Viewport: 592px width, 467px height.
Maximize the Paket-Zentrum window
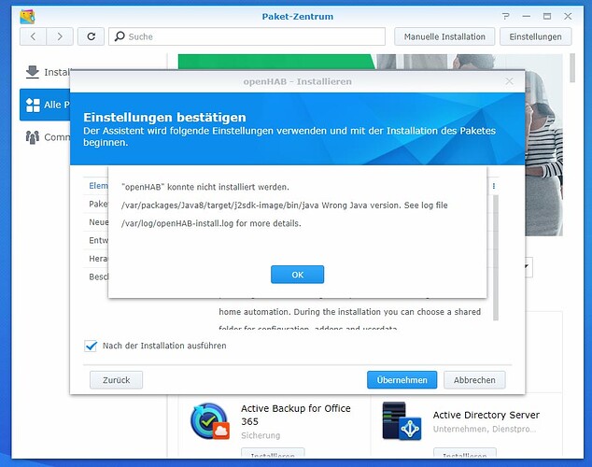pos(547,16)
